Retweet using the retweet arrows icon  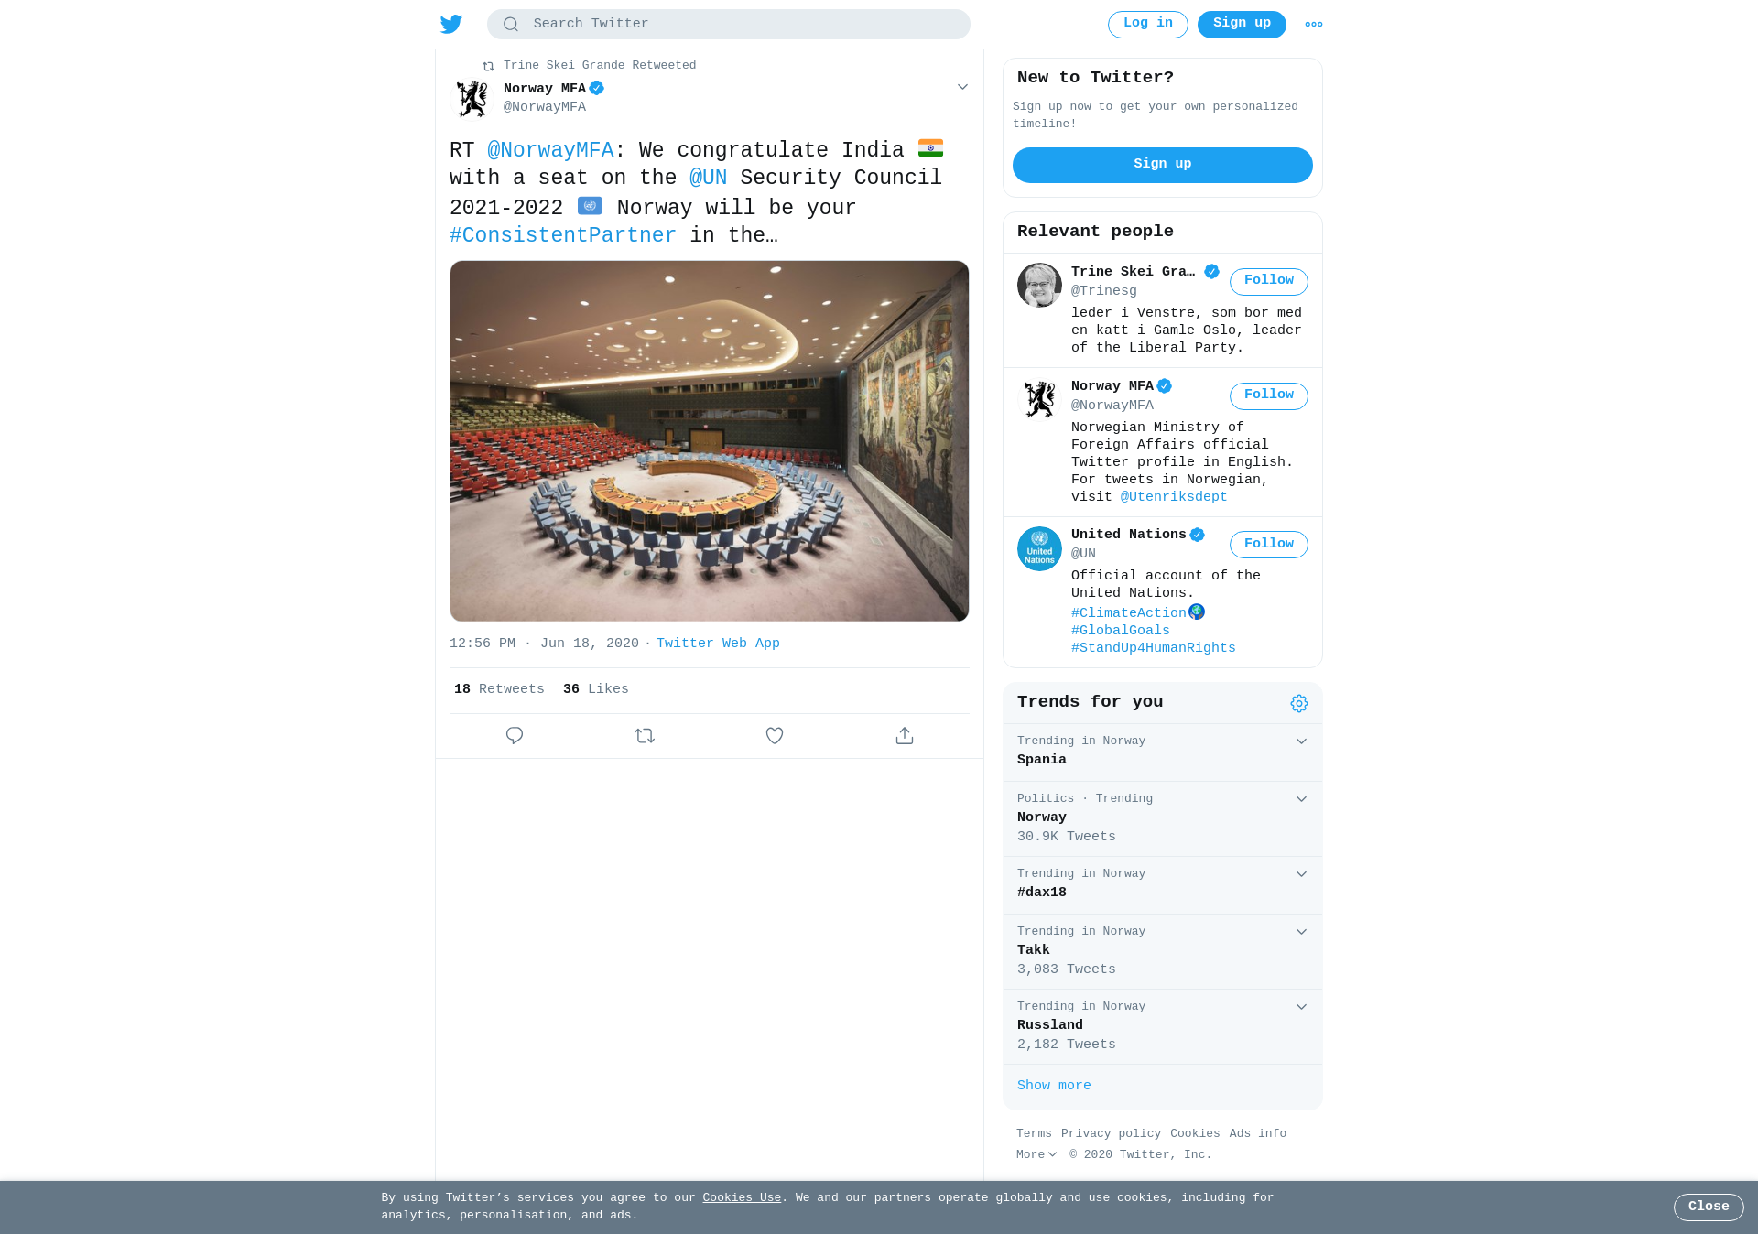click(x=645, y=735)
